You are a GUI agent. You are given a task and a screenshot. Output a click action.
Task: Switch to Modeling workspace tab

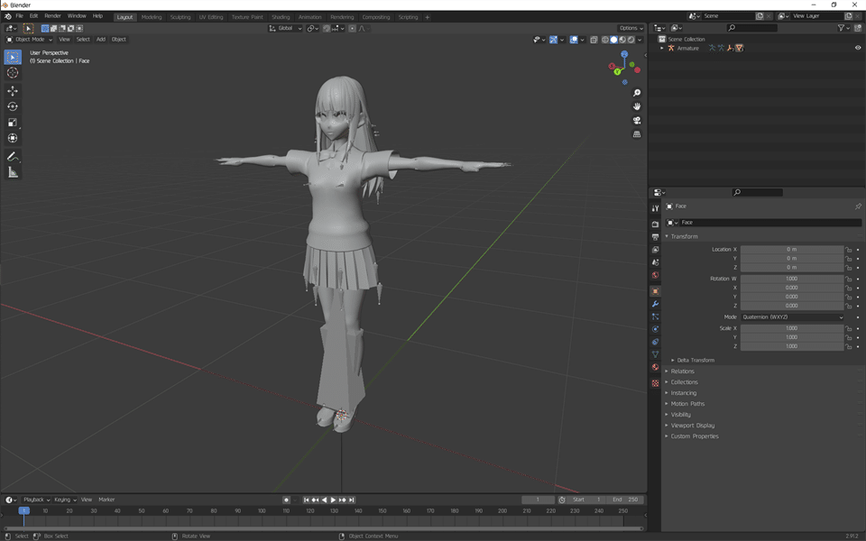[x=152, y=17]
